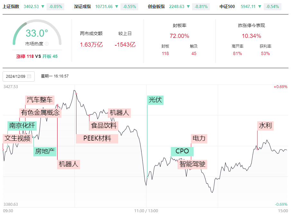Click the down arrow beside 中证500 value
Screen dimensions: 292x217
(x=260, y=6)
